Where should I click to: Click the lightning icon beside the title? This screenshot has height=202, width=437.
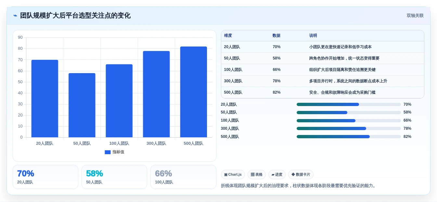[x=15, y=16]
